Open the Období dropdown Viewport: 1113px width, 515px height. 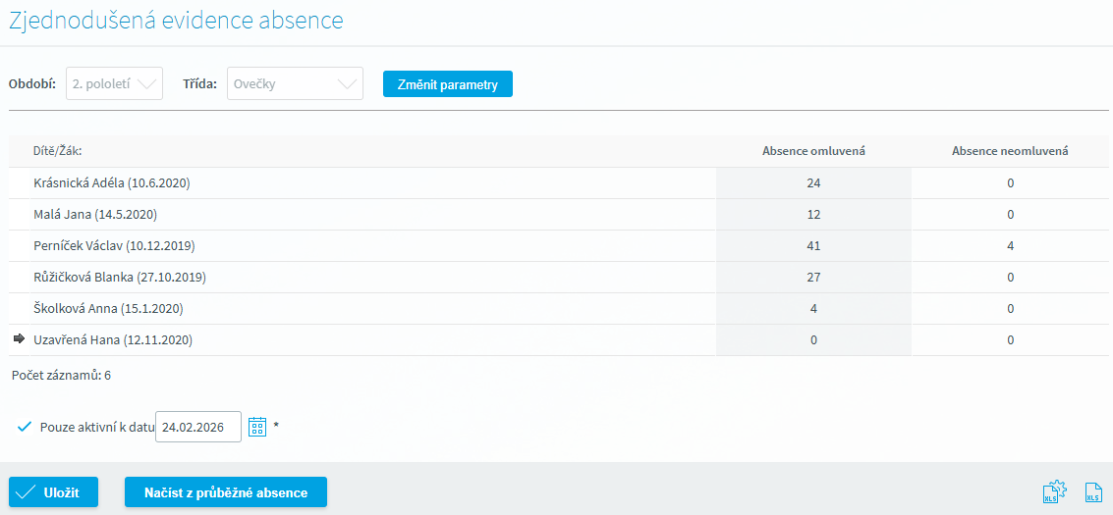click(x=114, y=84)
